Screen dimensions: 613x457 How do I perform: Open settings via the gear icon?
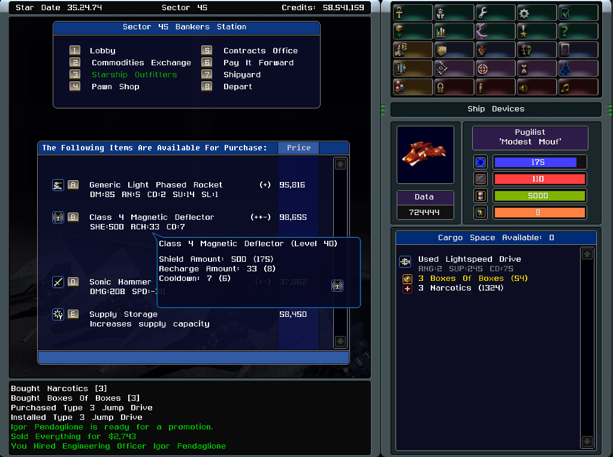pos(537,13)
